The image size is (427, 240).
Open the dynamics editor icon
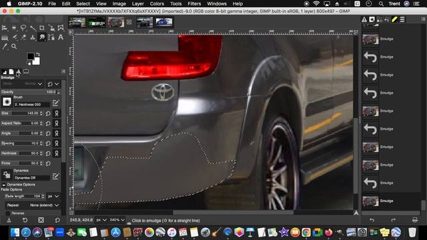[x=55, y=176]
